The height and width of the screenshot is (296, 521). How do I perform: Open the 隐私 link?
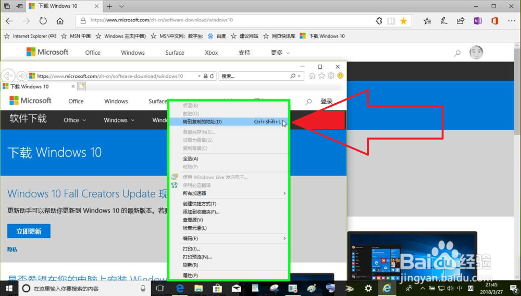point(13,249)
